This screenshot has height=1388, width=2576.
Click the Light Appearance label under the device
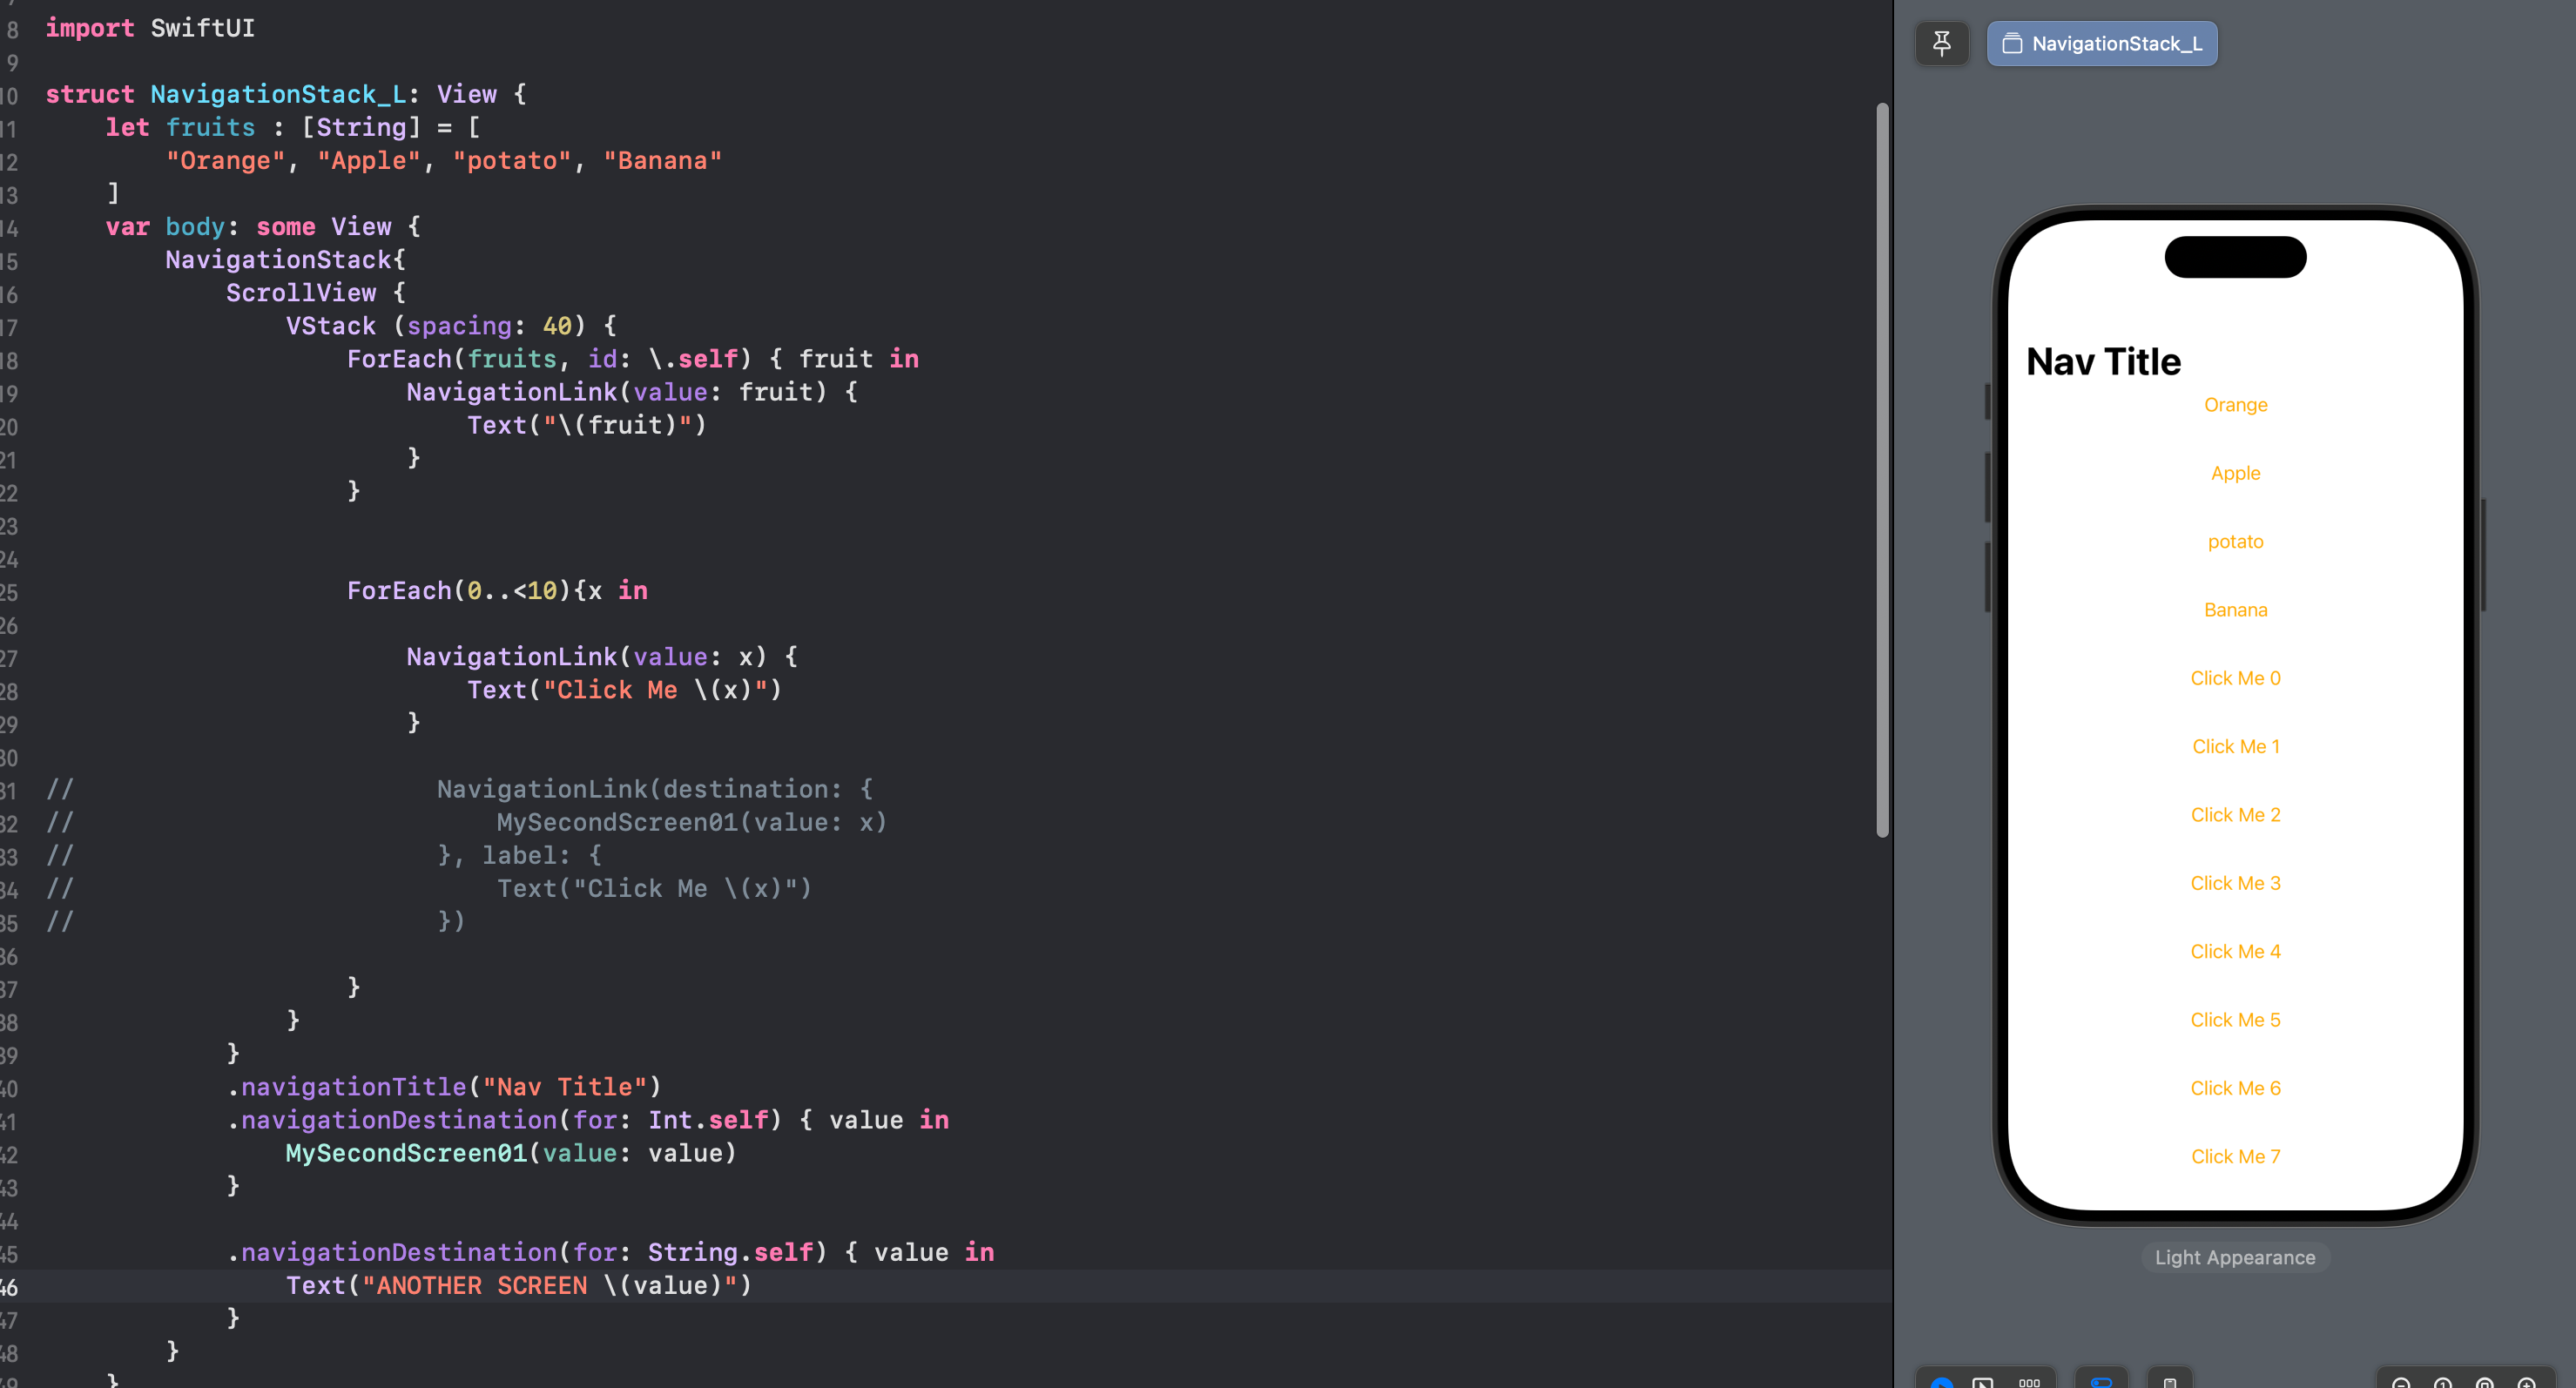[x=2235, y=1258]
